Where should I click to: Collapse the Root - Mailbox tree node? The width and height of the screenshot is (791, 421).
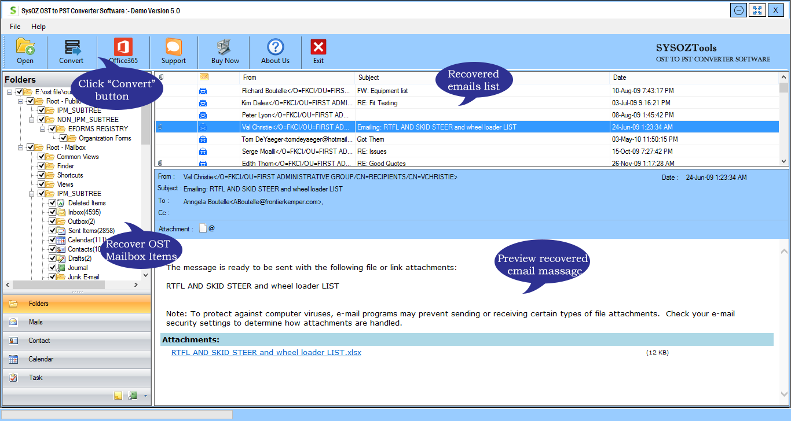pos(20,147)
